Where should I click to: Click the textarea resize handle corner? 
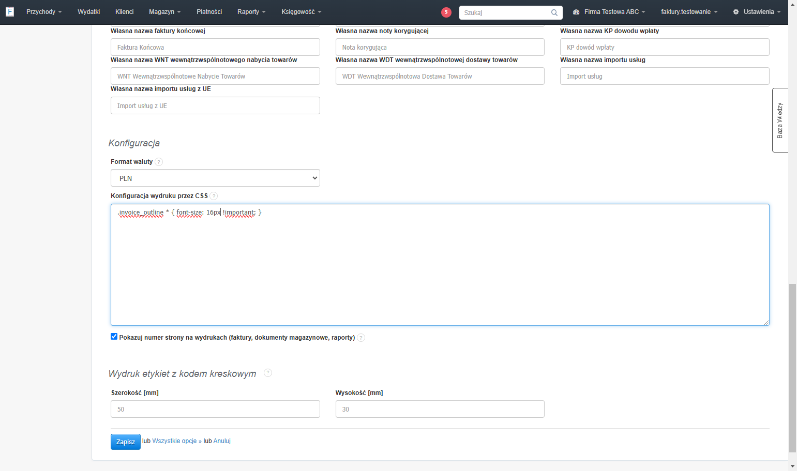766,322
